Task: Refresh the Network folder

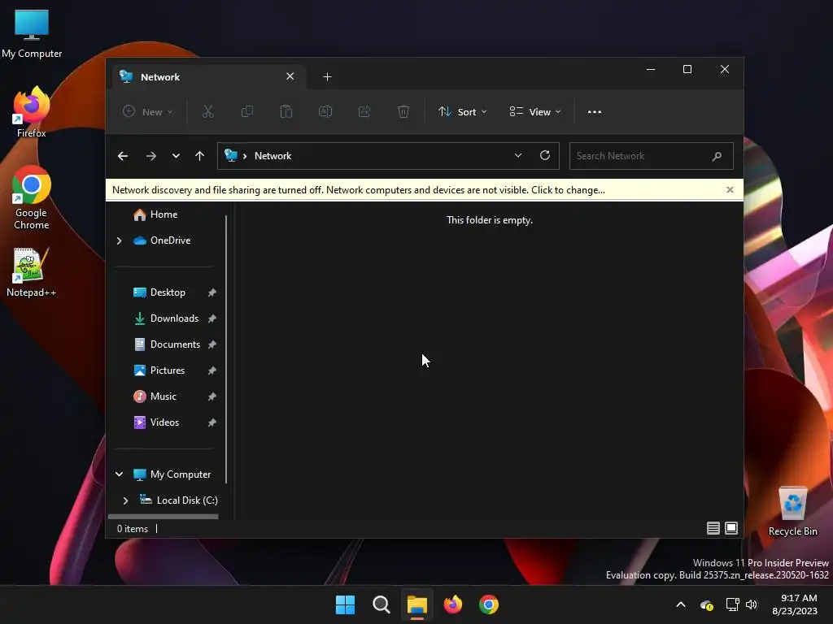Action: (545, 155)
